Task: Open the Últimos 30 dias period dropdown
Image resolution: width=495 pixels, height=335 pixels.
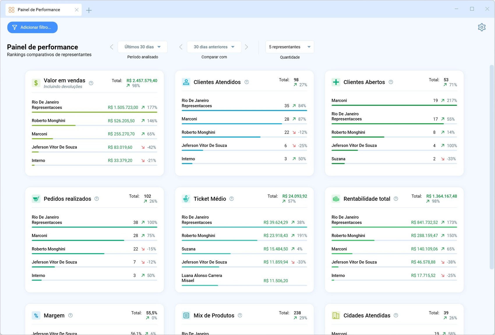Action: 143,47
